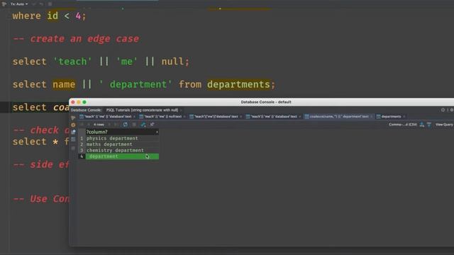Open the settings gear in Database Console header

coord(443,110)
